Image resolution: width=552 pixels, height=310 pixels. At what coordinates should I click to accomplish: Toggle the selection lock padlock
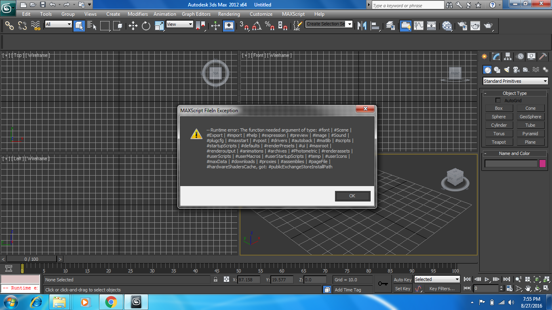(216, 279)
